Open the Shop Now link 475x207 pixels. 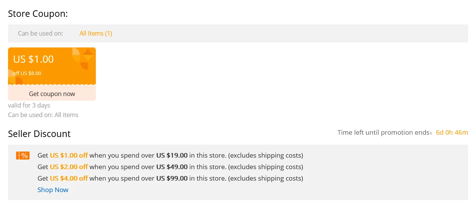pyautogui.click(x=53, y=190)
